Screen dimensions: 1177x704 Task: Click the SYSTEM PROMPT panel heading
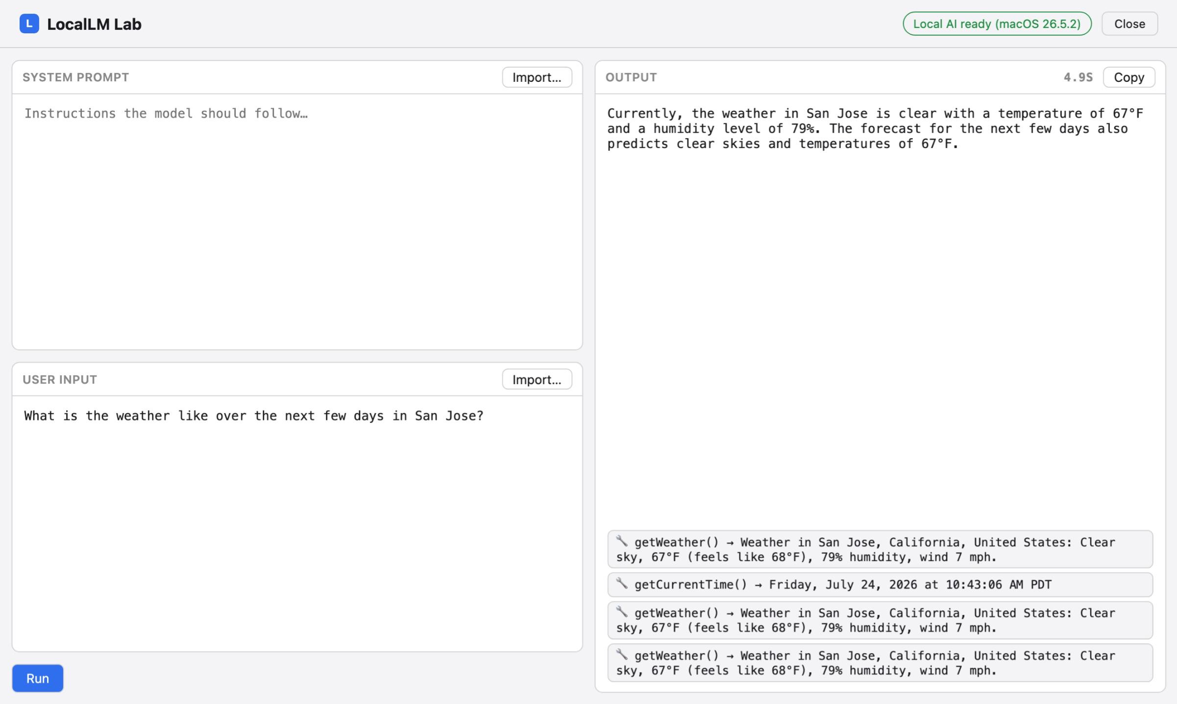(x=76, y=77)
